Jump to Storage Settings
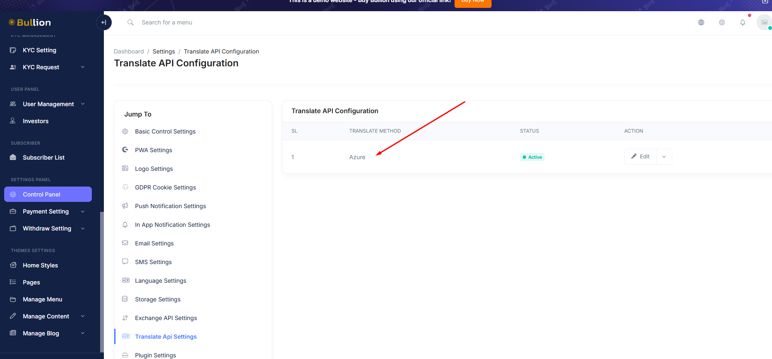 [157, 299]
